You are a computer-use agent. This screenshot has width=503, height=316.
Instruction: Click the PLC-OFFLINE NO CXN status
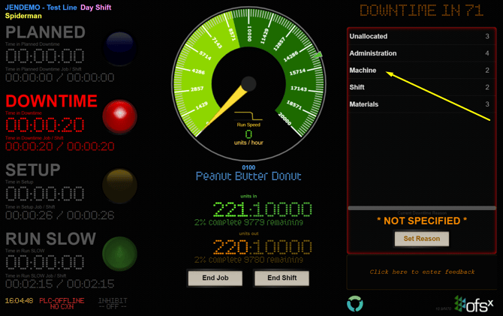pyautogui.click(x=62, y=303)
